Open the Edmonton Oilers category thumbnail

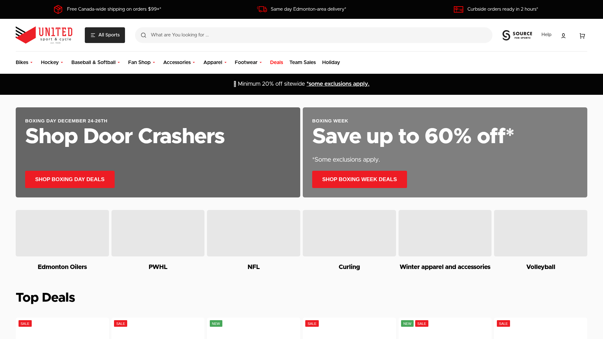pos(62,233)
